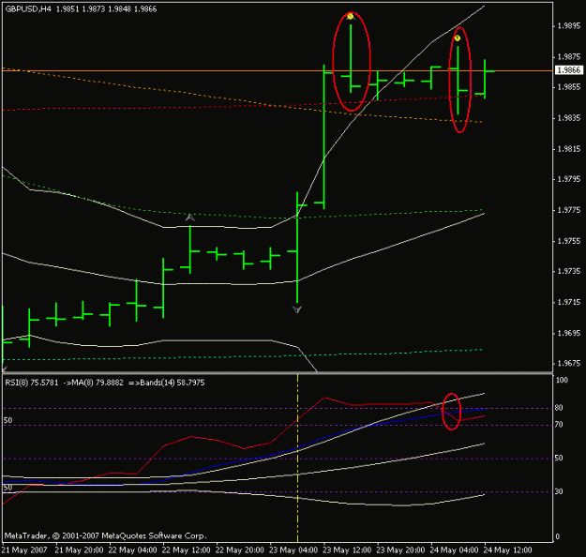The width and height of the screenshot is (586, 557).
Task: Click the GBPUSD,H4 chart title text
Action: (x=28, y=9)
